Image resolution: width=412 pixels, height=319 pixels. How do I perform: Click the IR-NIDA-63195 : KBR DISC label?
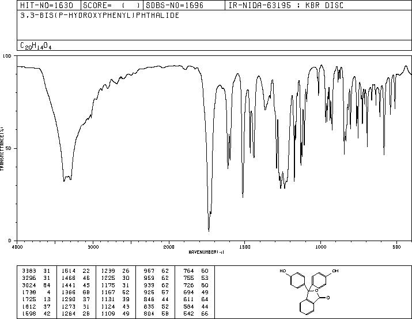pos(286,5)
